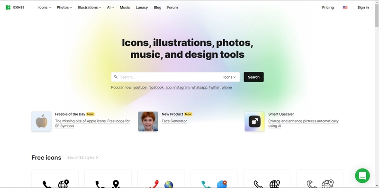The height and width of the screenshot is (188, 379).
Task: Expand the Illustrations menu
Action: click(x=90, y=8)
